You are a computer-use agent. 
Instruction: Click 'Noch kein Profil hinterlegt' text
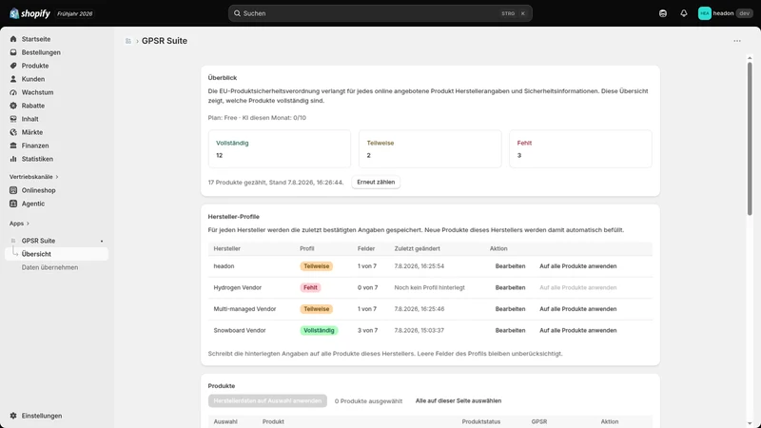pos(430,287)
